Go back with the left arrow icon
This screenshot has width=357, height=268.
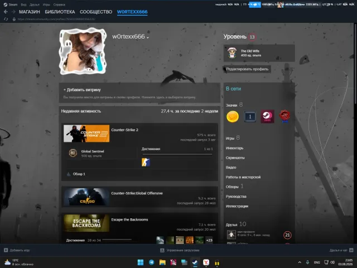(6, 12)
